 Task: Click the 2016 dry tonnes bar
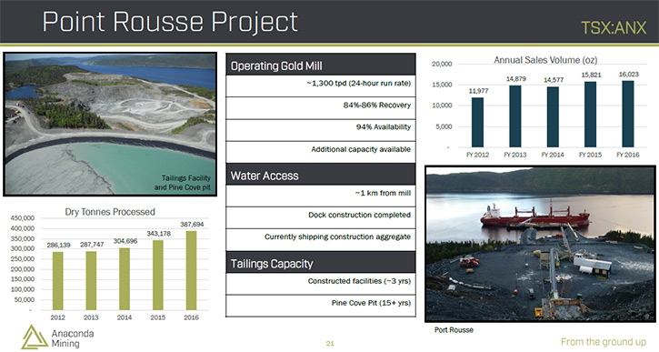[191, 270]
